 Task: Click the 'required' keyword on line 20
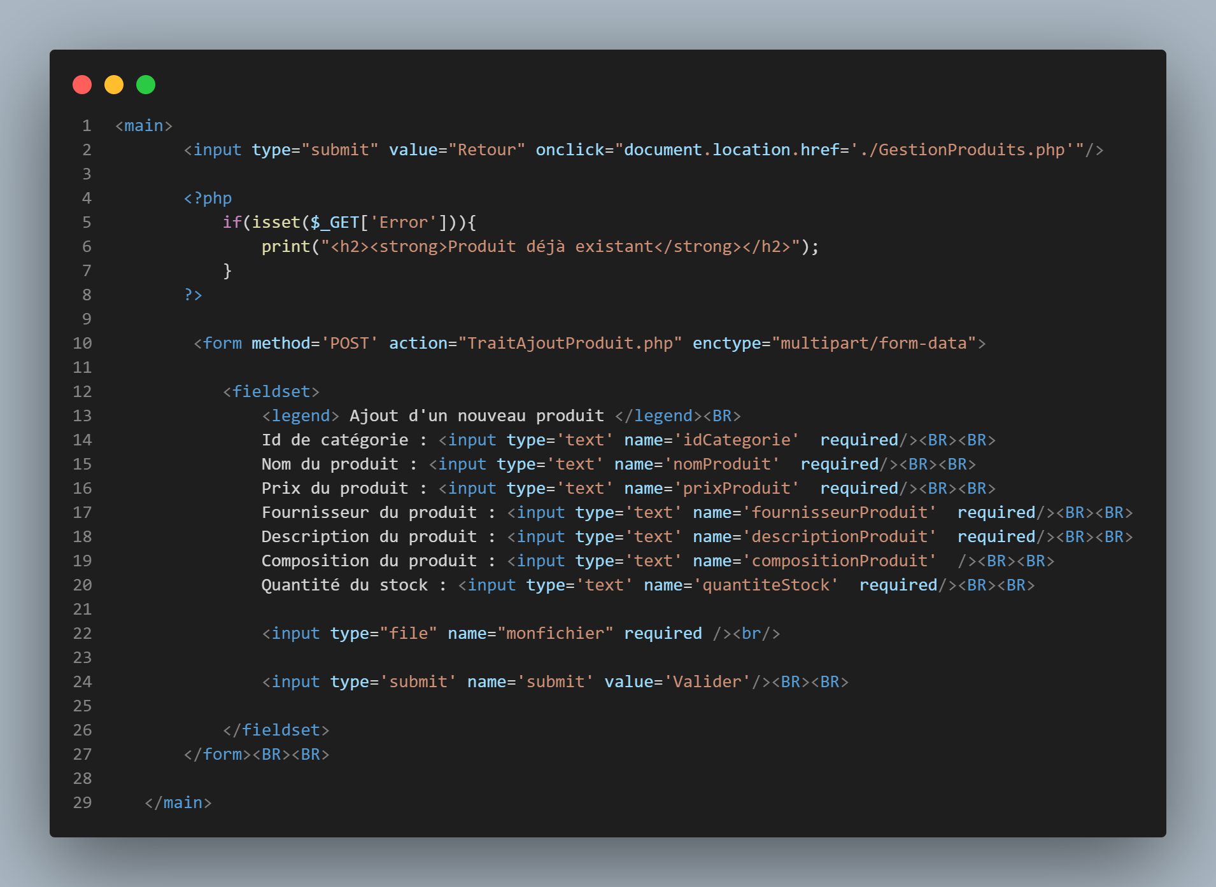tap(898, 585)
